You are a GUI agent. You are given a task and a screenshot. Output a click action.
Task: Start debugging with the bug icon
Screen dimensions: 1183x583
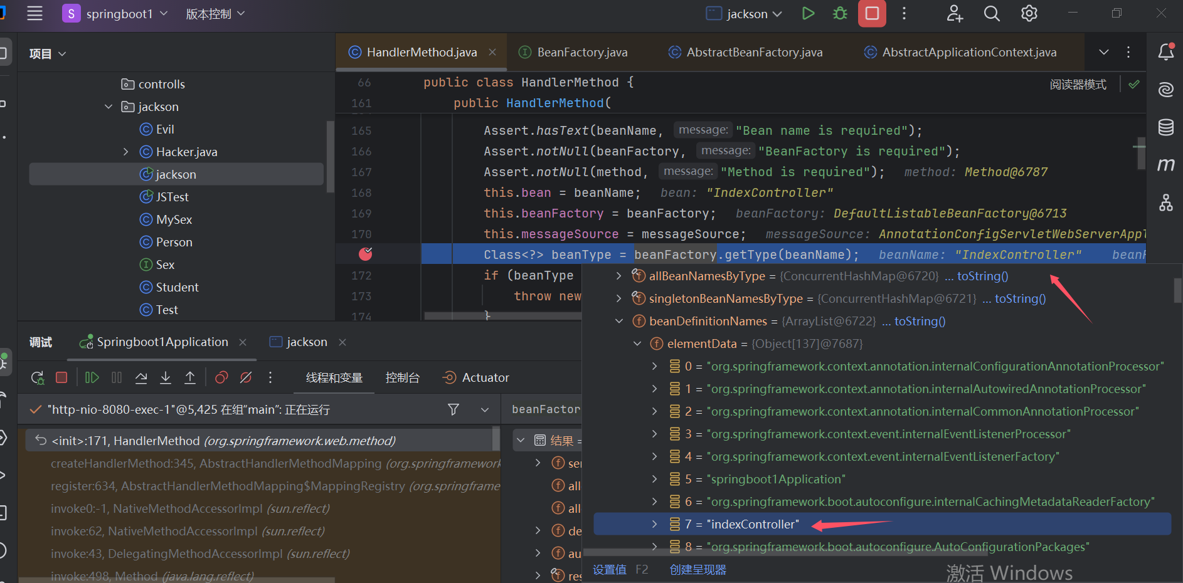[x=840, y=13]
